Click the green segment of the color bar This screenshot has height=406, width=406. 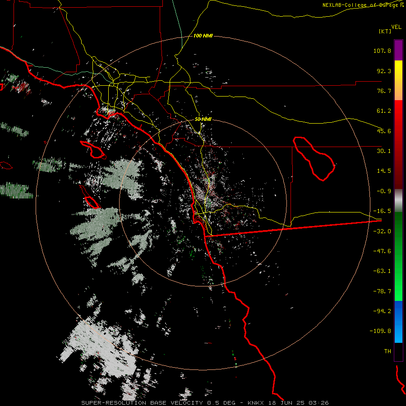click(398, 256)
